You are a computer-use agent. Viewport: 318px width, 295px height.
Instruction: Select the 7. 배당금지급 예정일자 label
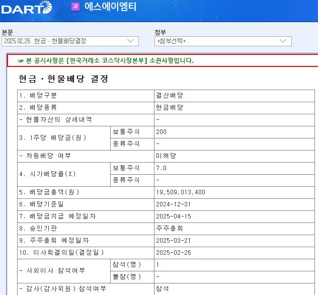[x=57, y=216]
